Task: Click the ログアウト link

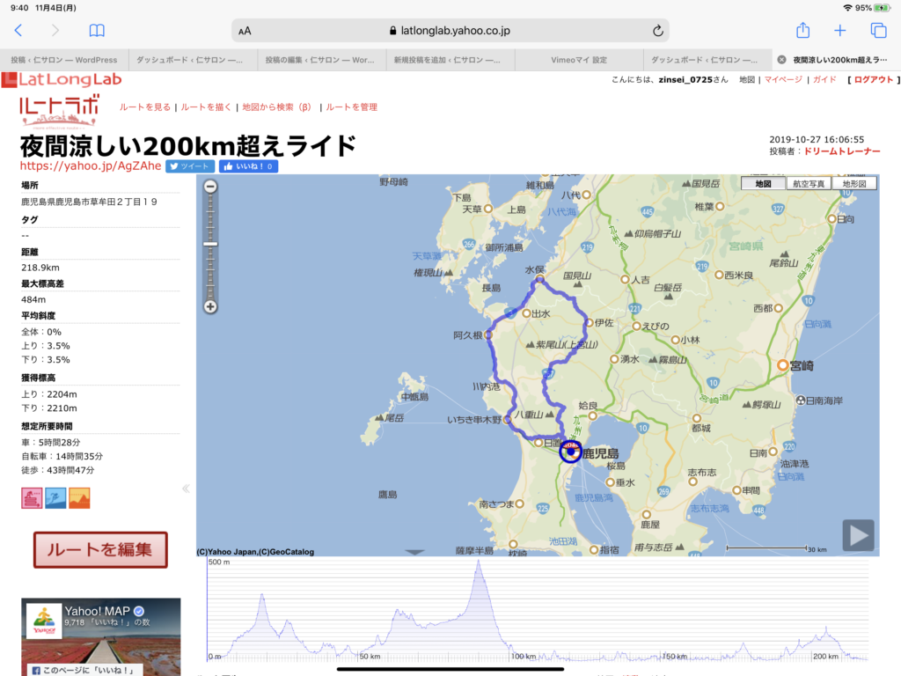Action: tap(873, 80)
